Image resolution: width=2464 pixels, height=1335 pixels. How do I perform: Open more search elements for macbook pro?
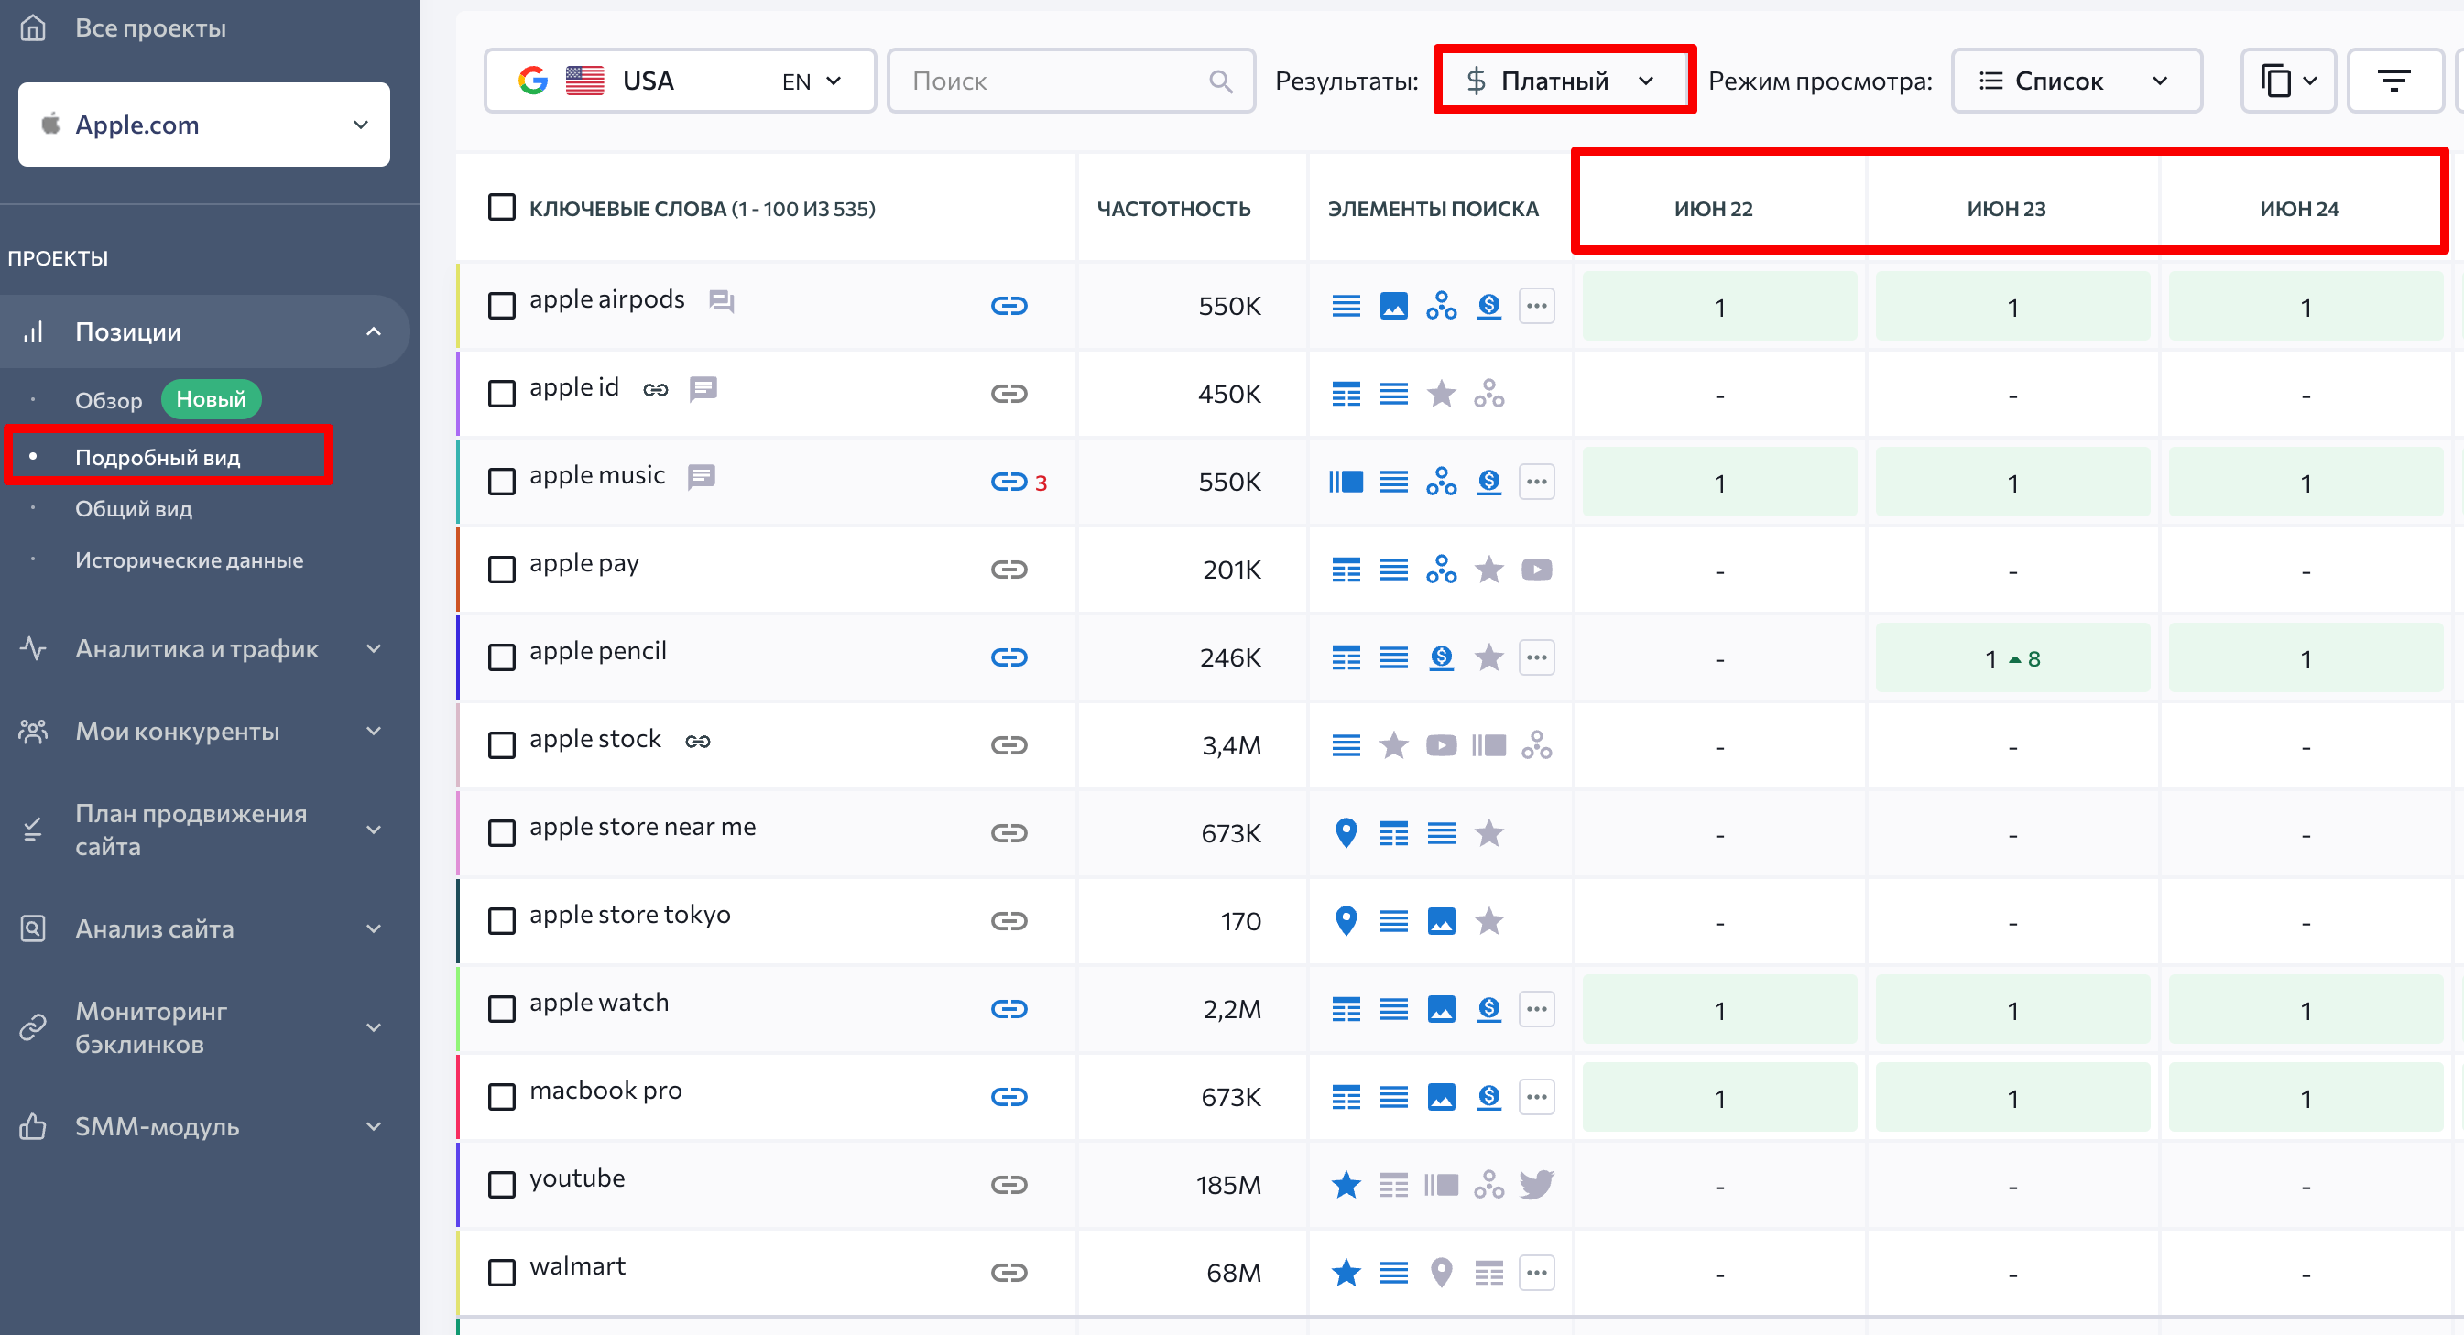point(1536,1098)
